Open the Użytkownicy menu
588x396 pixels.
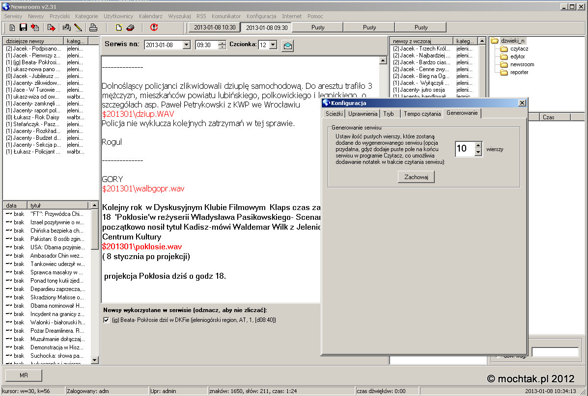[118, 16]
